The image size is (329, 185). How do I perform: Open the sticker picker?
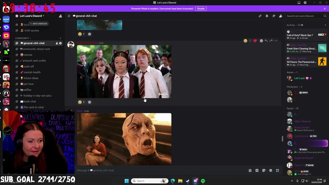pos(264,170)
